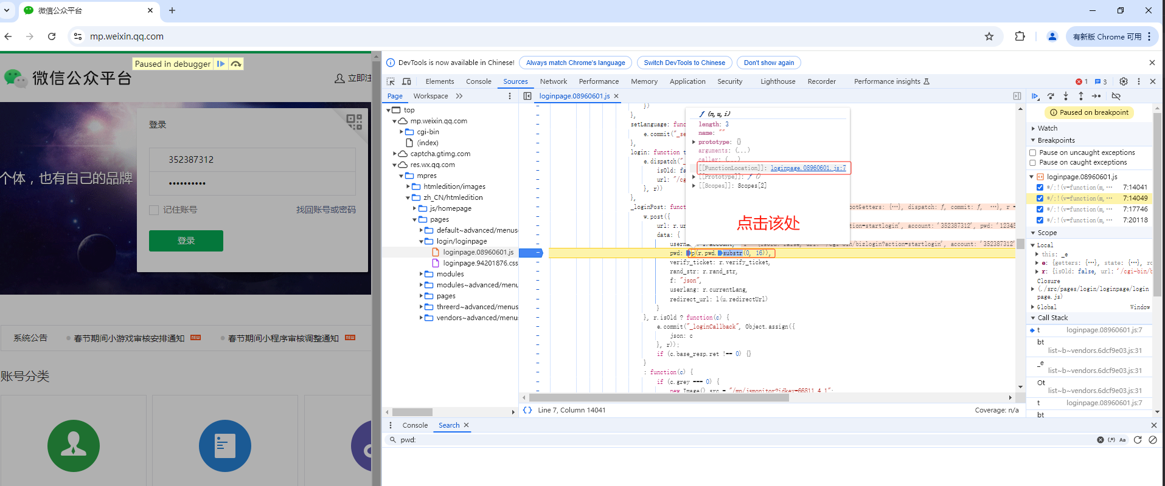Enable Pause on caught exceptions
The height and width of the screenshot is (486, 1165).
(x=1033, y=162)
